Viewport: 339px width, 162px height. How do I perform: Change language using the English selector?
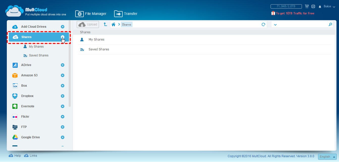(327, 156)
